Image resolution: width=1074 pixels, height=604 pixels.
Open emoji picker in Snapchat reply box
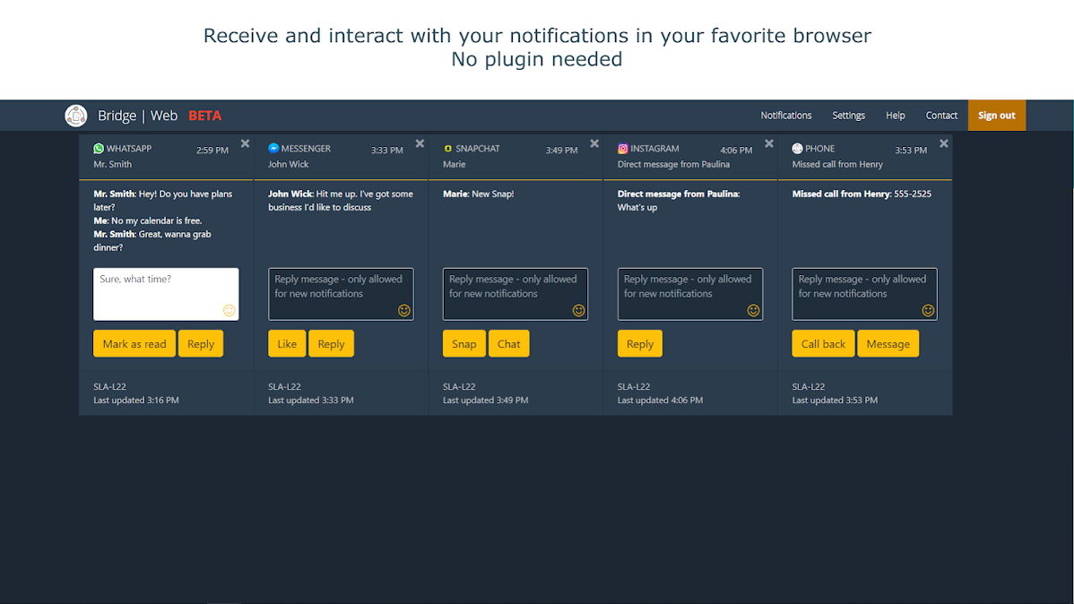coord(579,310)
